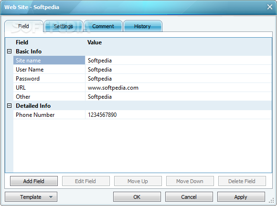This screenshot has height=206, width=277.
Task: Click the Delete Field button
Action: click(242, 181)
